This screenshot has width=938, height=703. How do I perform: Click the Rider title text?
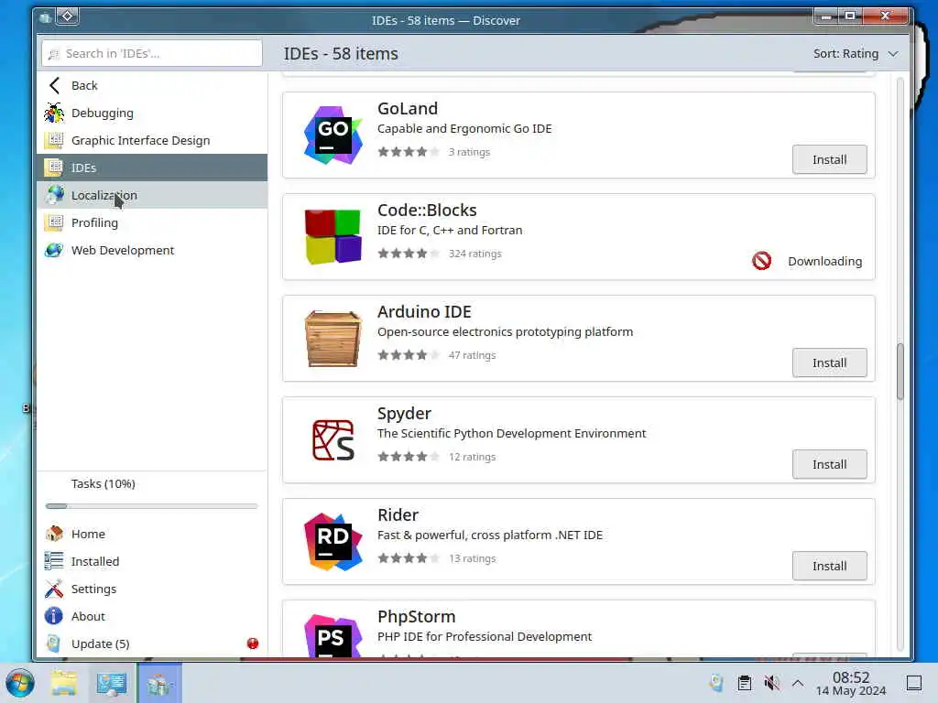398,515
